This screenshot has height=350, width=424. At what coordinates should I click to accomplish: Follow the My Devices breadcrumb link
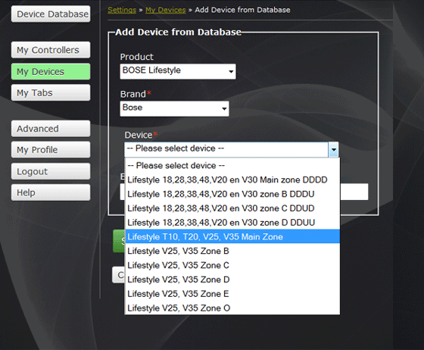tap(166, 10)
